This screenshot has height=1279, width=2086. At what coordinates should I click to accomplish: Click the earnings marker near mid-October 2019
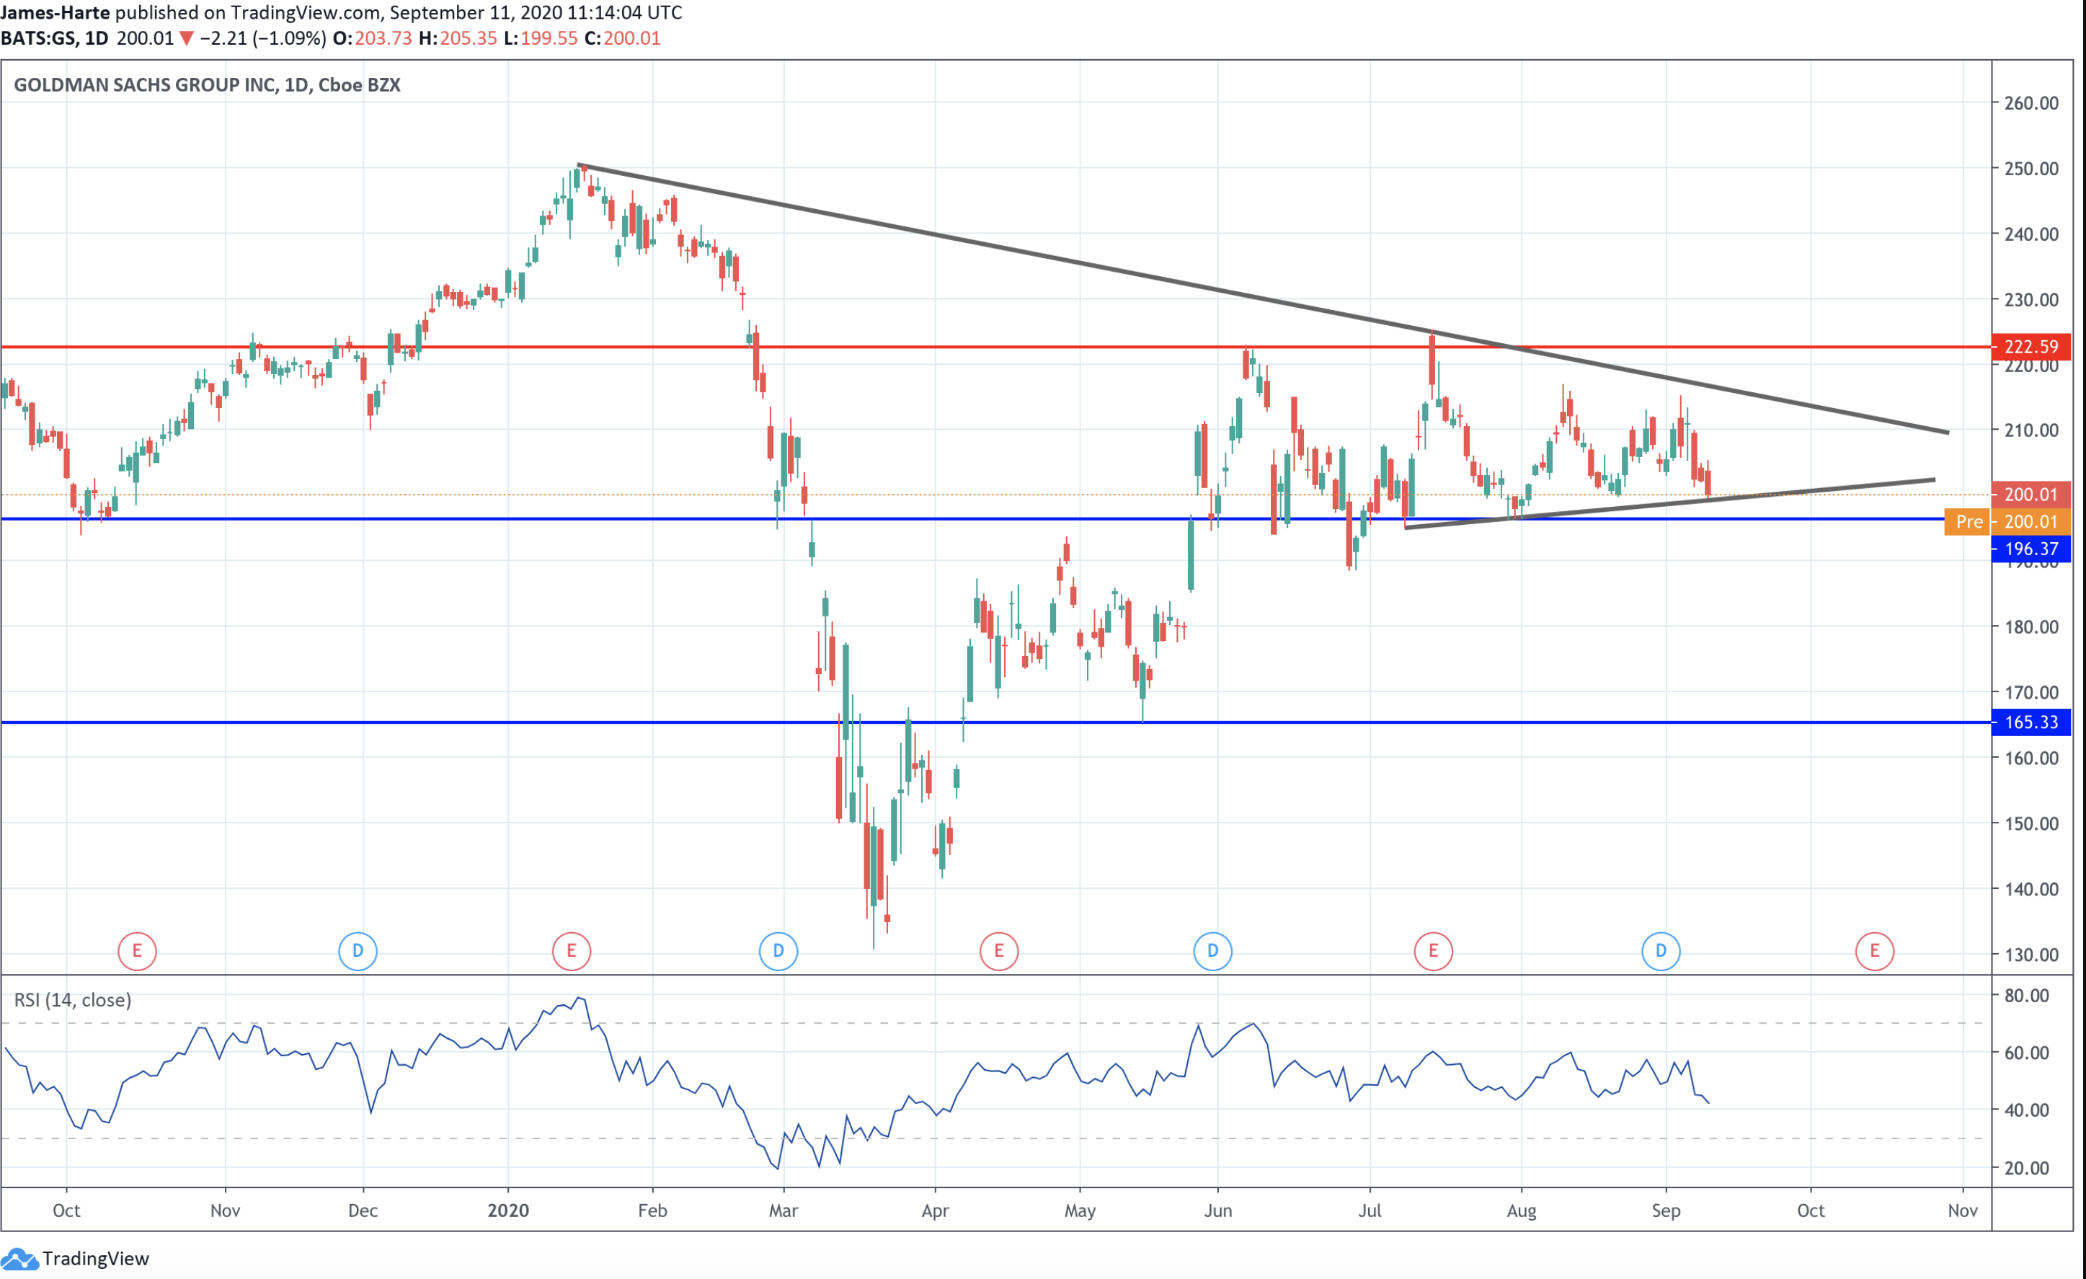pos(137,950)
